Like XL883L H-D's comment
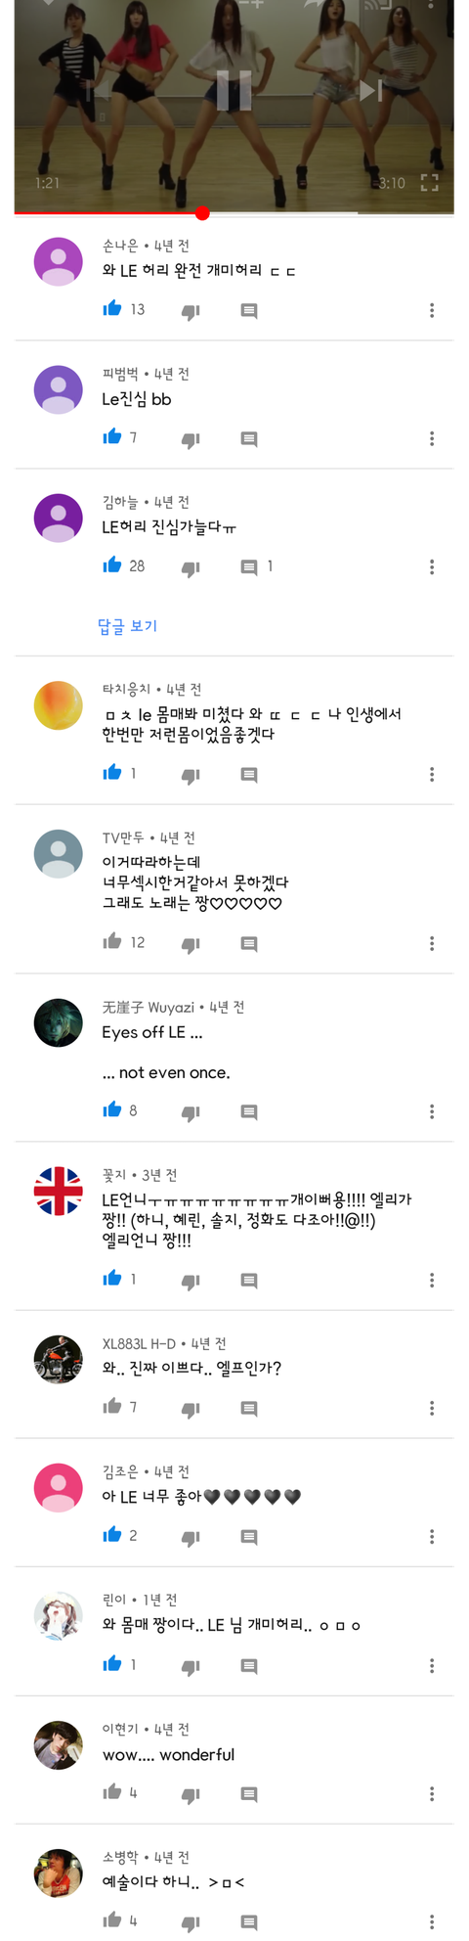This screenshot has height=1941, width=469. [x=112, y=1407]
